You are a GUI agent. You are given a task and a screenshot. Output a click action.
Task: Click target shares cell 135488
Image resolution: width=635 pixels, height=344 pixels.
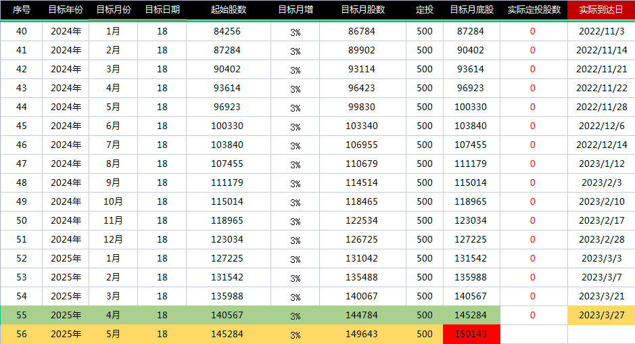point(362,277)
